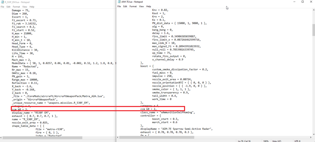Viewport: 315px width, 142px height.
Task: Click the line 'display_name = "R530F EM",'
Action: [31, 113]
